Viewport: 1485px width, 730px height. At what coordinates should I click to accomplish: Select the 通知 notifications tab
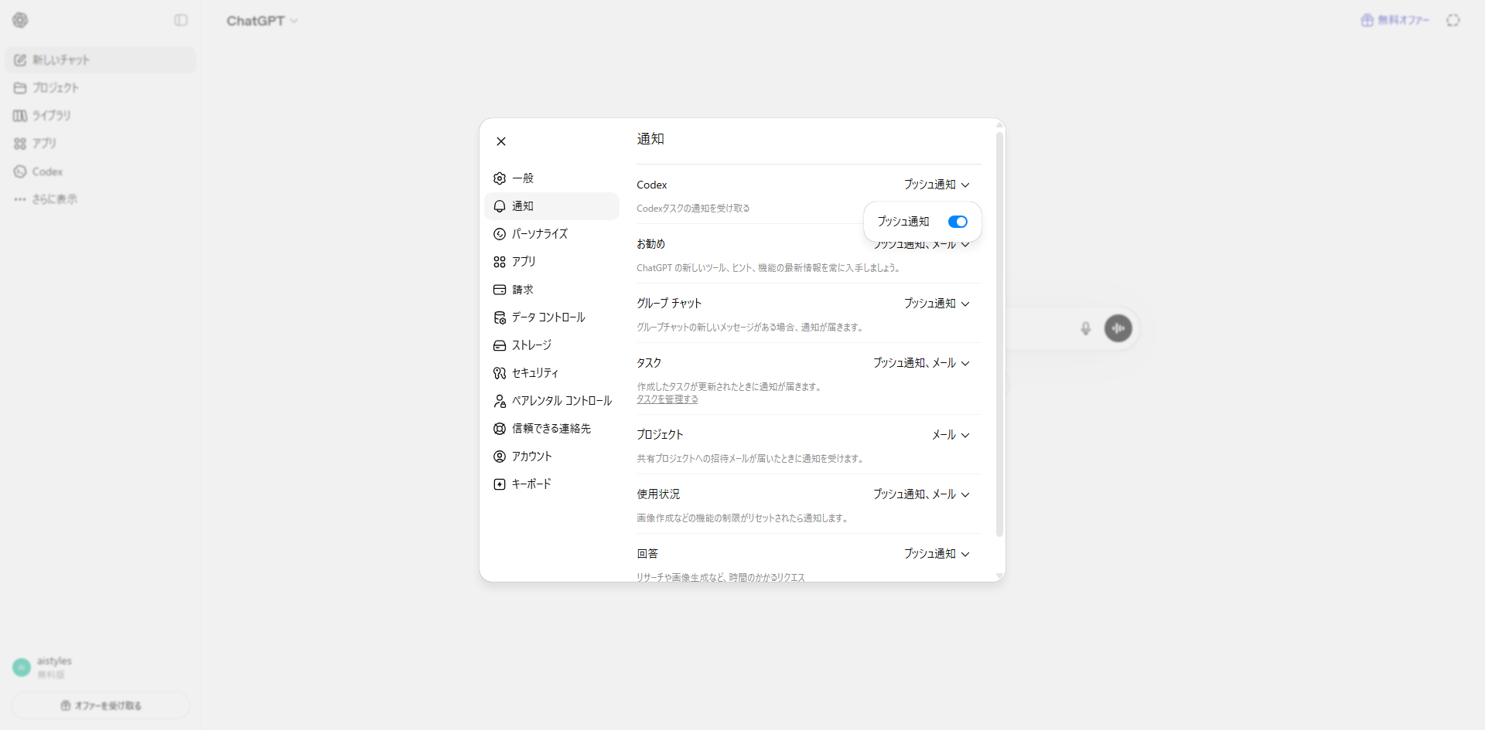click(551, 206)
